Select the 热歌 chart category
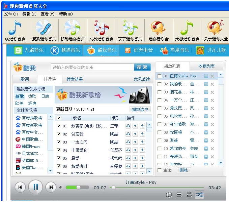Image resolution: width=229 pixels, height=202 pixels. coord(32,96)
